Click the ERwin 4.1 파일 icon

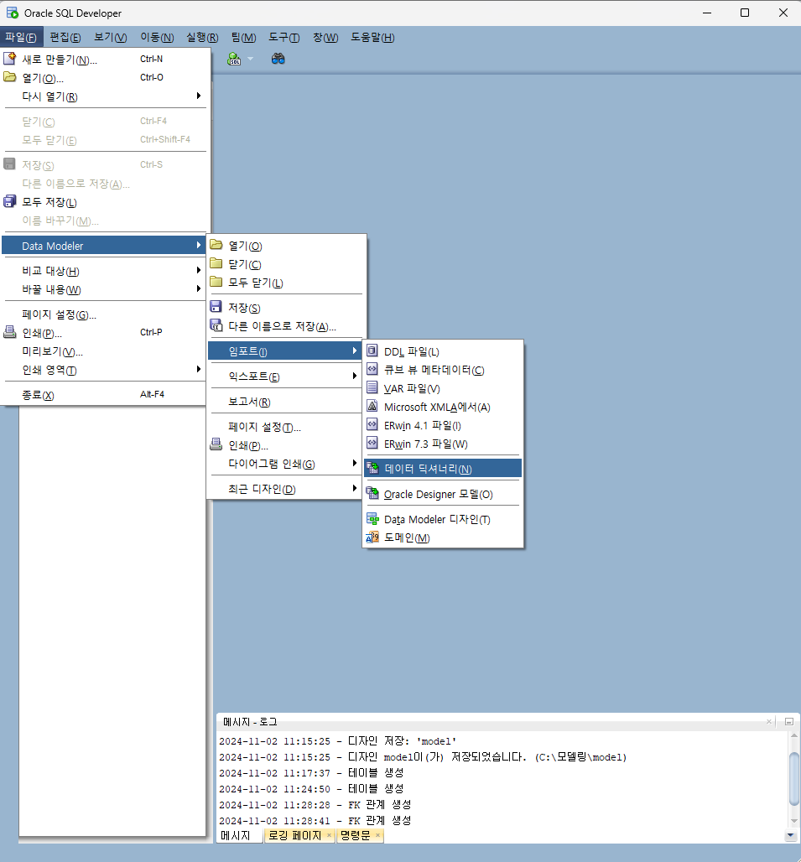[372, 424]
